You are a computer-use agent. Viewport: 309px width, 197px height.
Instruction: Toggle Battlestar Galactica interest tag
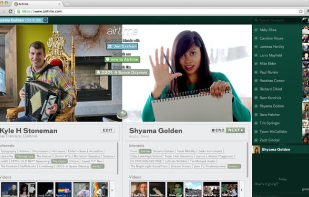(87, 156)
